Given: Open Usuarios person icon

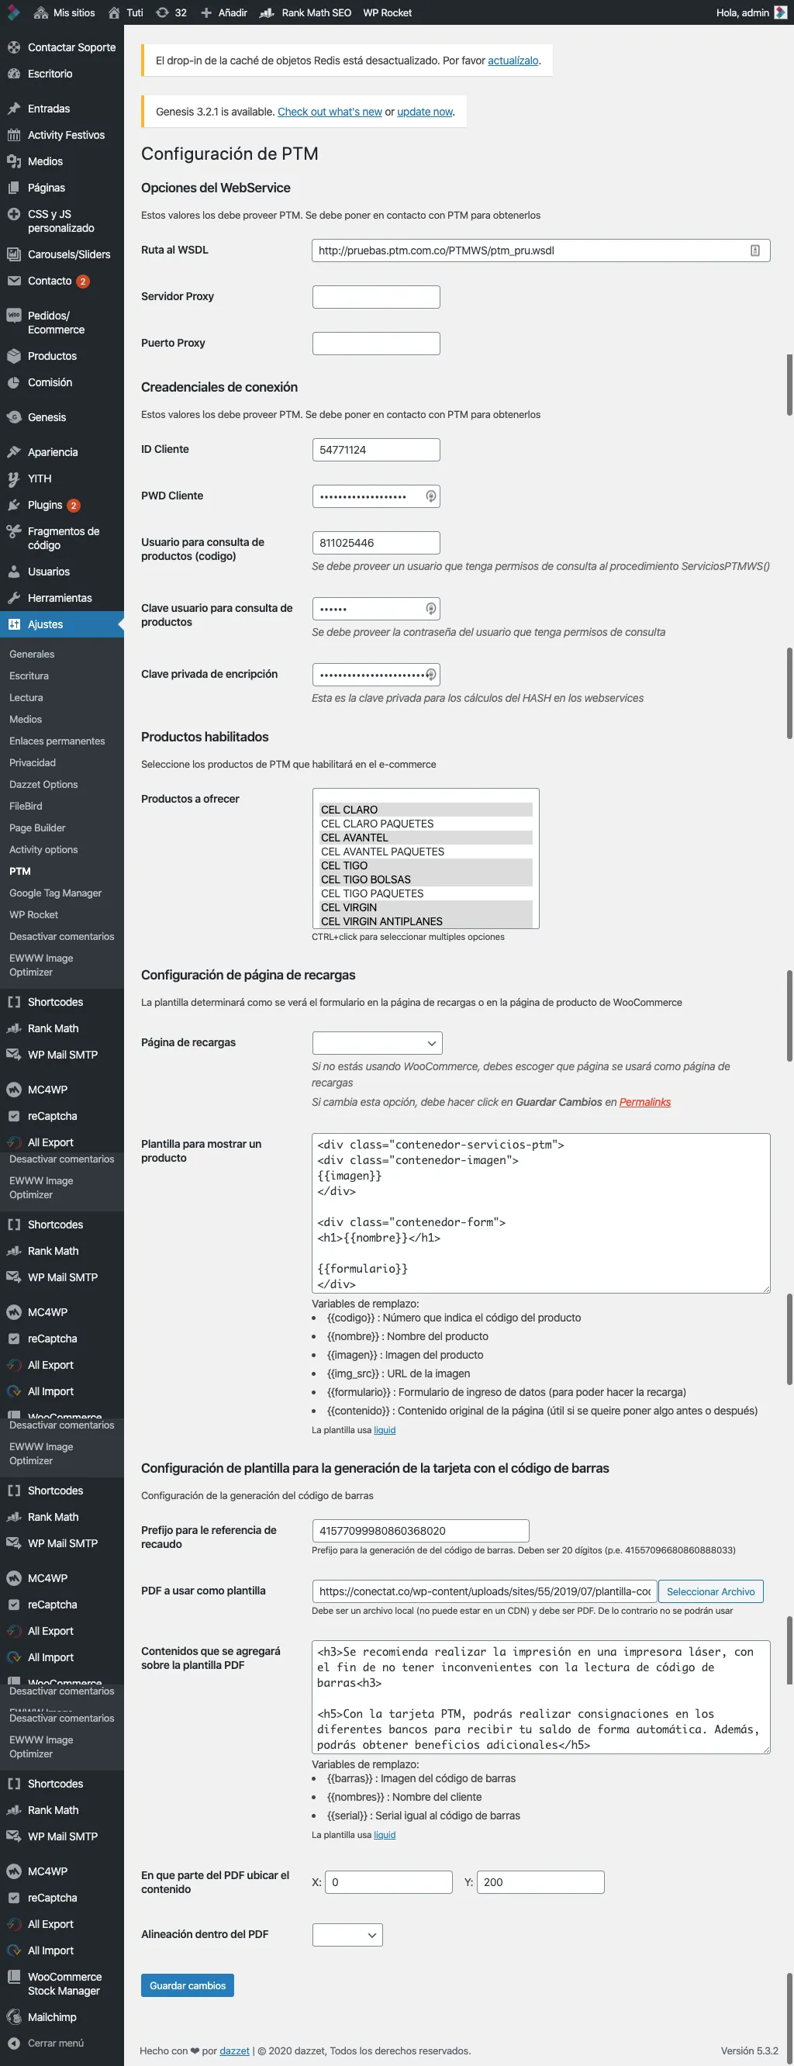Looking at the screenshot, I should pos(14,572).
